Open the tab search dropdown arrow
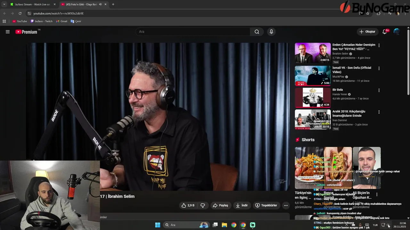410x230 pixels. click(x=4, y=4)
